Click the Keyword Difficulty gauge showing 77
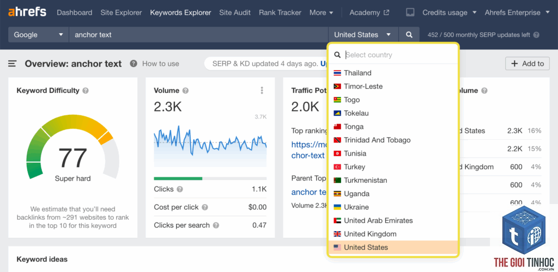Screen dimensions: 558x272 (x=72, y=147)
